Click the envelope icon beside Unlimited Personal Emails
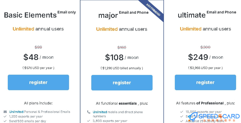This screenshot has height=123, width=241. [5, 112]
